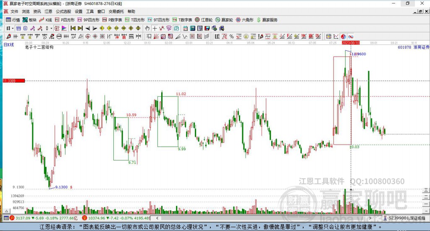Open the 9P四方形 tool
Image resolution: width=430 pixels, height=231 pixels.
pos(89,20)
